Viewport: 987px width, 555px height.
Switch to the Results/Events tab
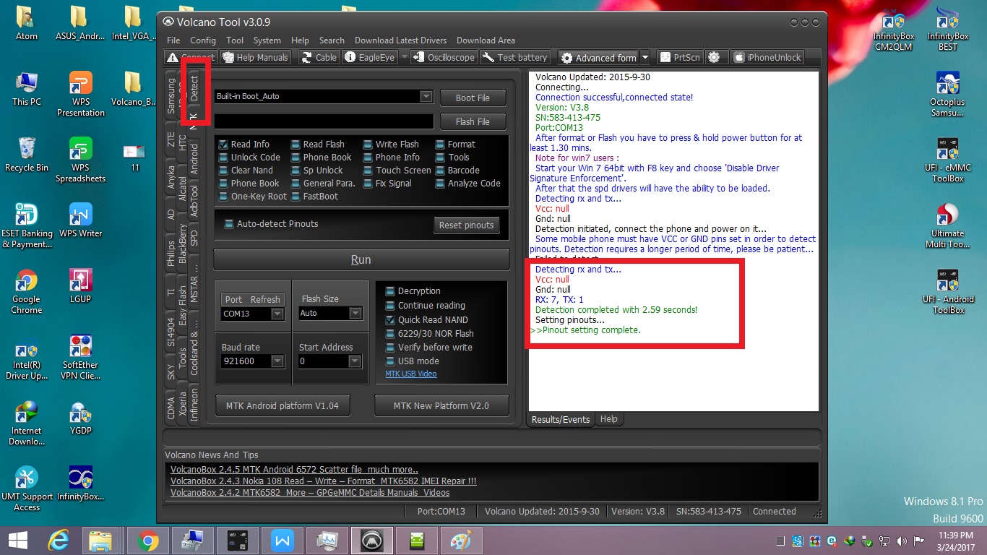tap(561, 419)
